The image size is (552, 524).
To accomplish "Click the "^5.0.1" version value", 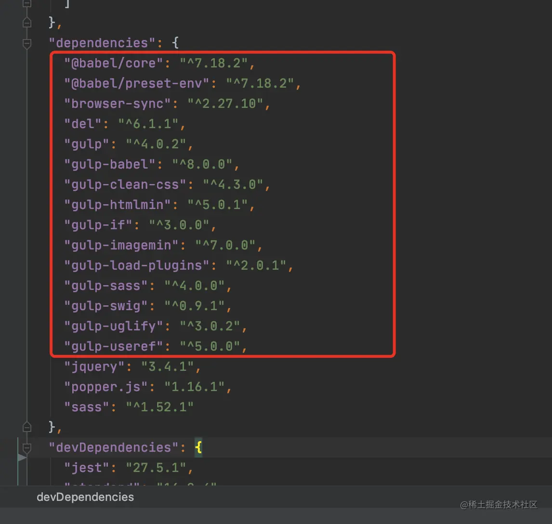I will tap(218, 205).
